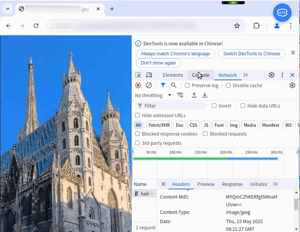Open the No throttling dropdown

[x=153, y=95]
